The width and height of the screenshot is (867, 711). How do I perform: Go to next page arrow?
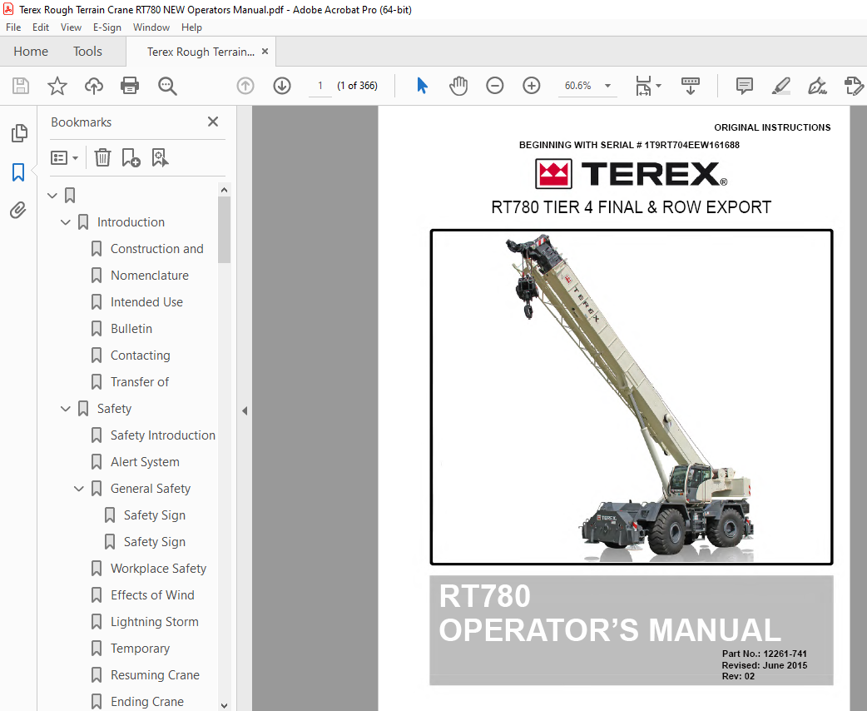[282, 86]
